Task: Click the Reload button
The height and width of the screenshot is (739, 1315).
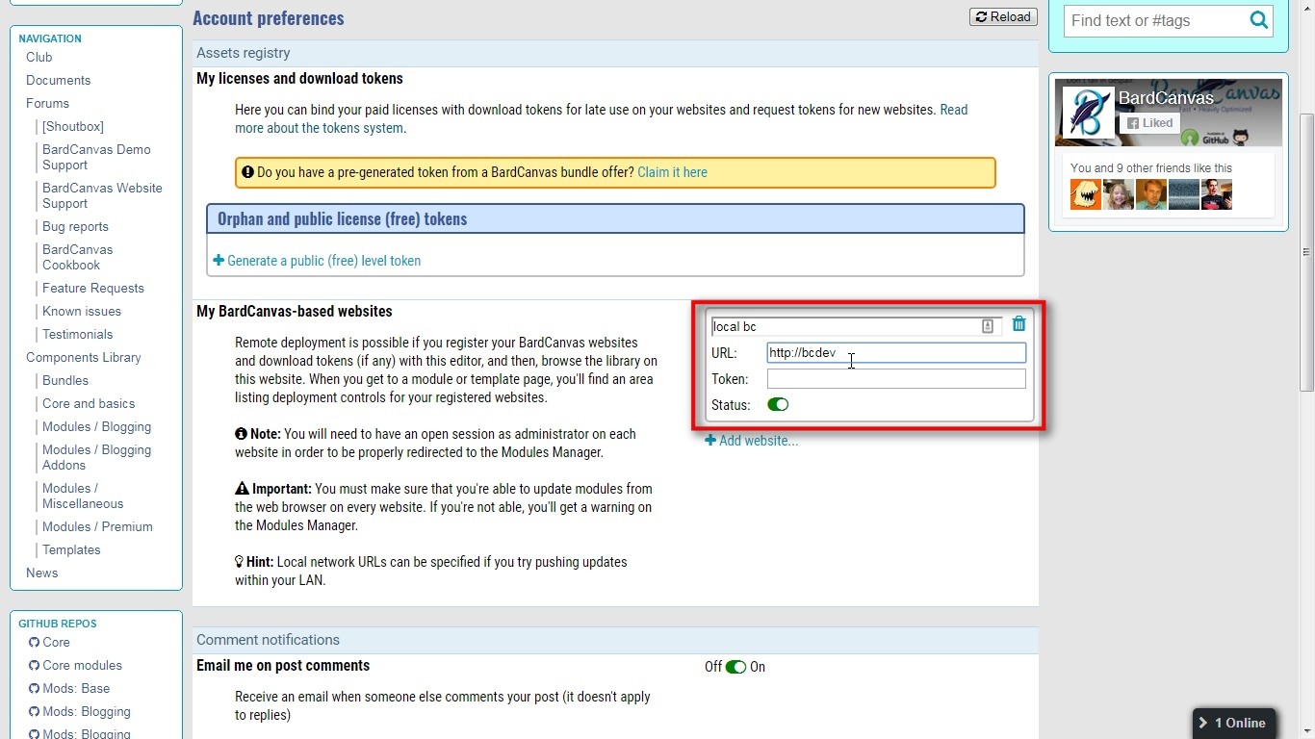Action: click(x=1003, y=16)
